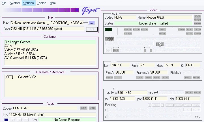Click the PPF indicator
This screenshot has height=122, width=204.
click(x=156, y=77)
